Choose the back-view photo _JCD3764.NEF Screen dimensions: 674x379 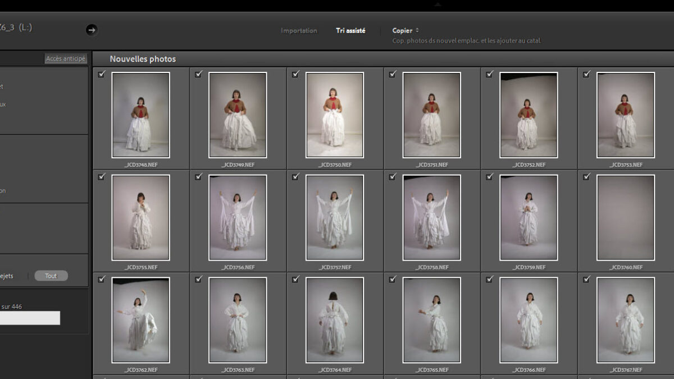[335, 319]
